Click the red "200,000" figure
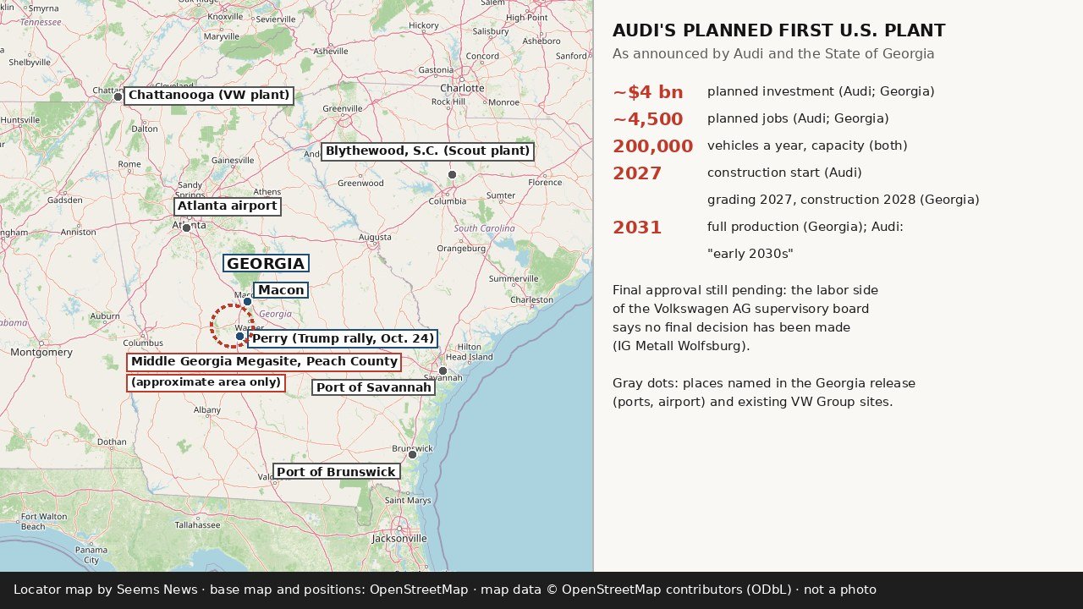The image size is (1083, 609). click(x=653, y=146)
